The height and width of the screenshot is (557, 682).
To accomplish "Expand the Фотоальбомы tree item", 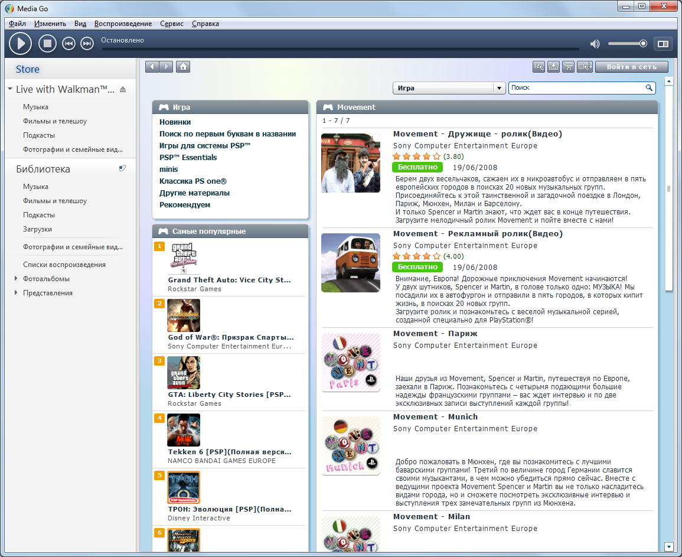I will coord(16,279).
